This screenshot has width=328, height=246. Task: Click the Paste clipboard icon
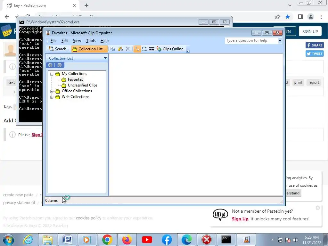(x=120, y=49)
